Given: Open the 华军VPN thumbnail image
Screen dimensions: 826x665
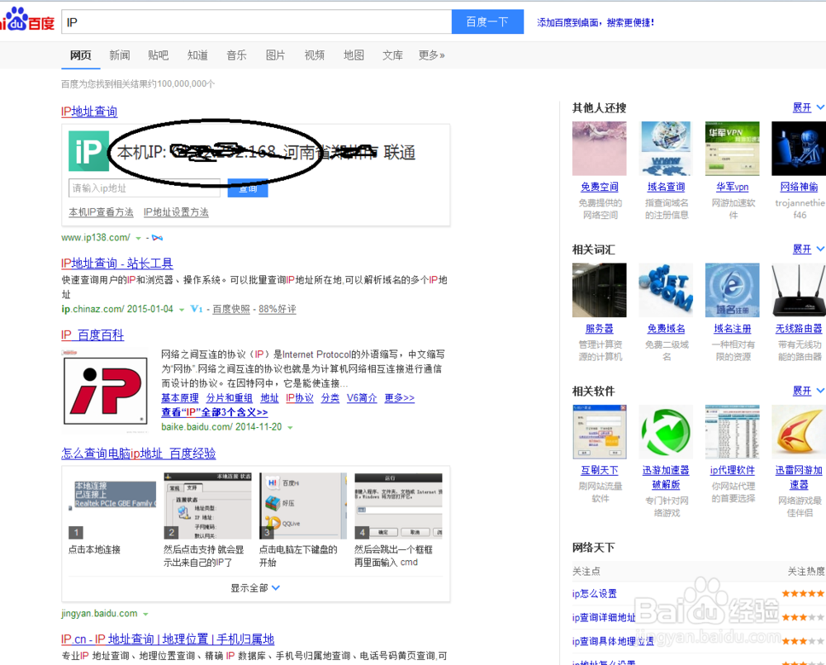Looking at the screenshot, I should [732, 149].
